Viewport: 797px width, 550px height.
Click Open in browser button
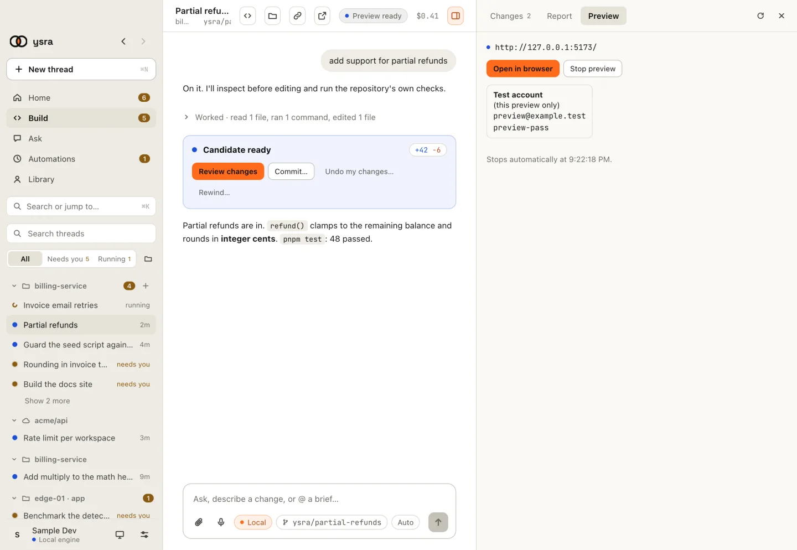pos(523,69)
